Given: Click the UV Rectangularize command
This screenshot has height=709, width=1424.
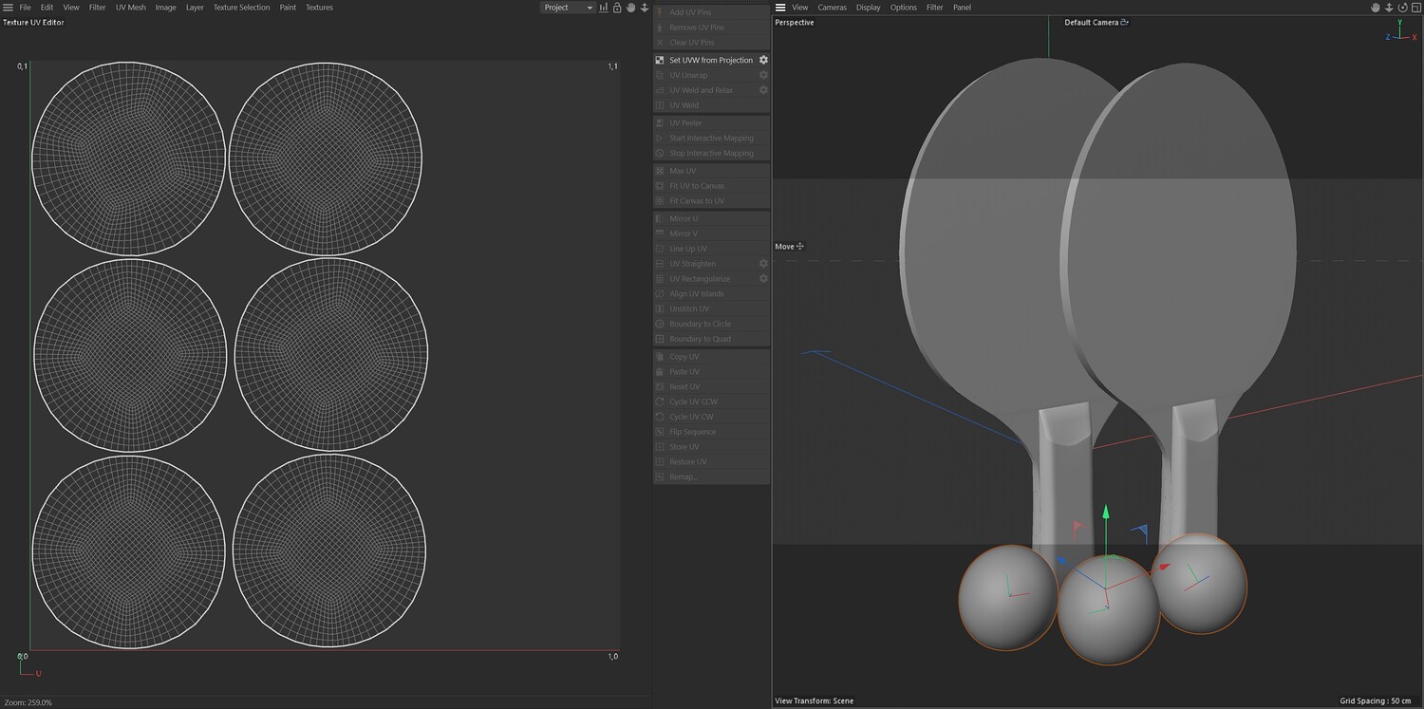Looking at the screenshot, I should click(x=700, y=279).
